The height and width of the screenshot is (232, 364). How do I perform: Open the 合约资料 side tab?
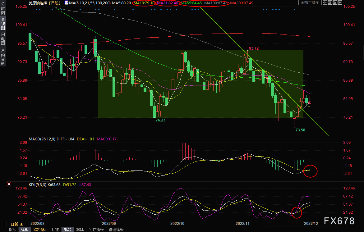[3, 57]
